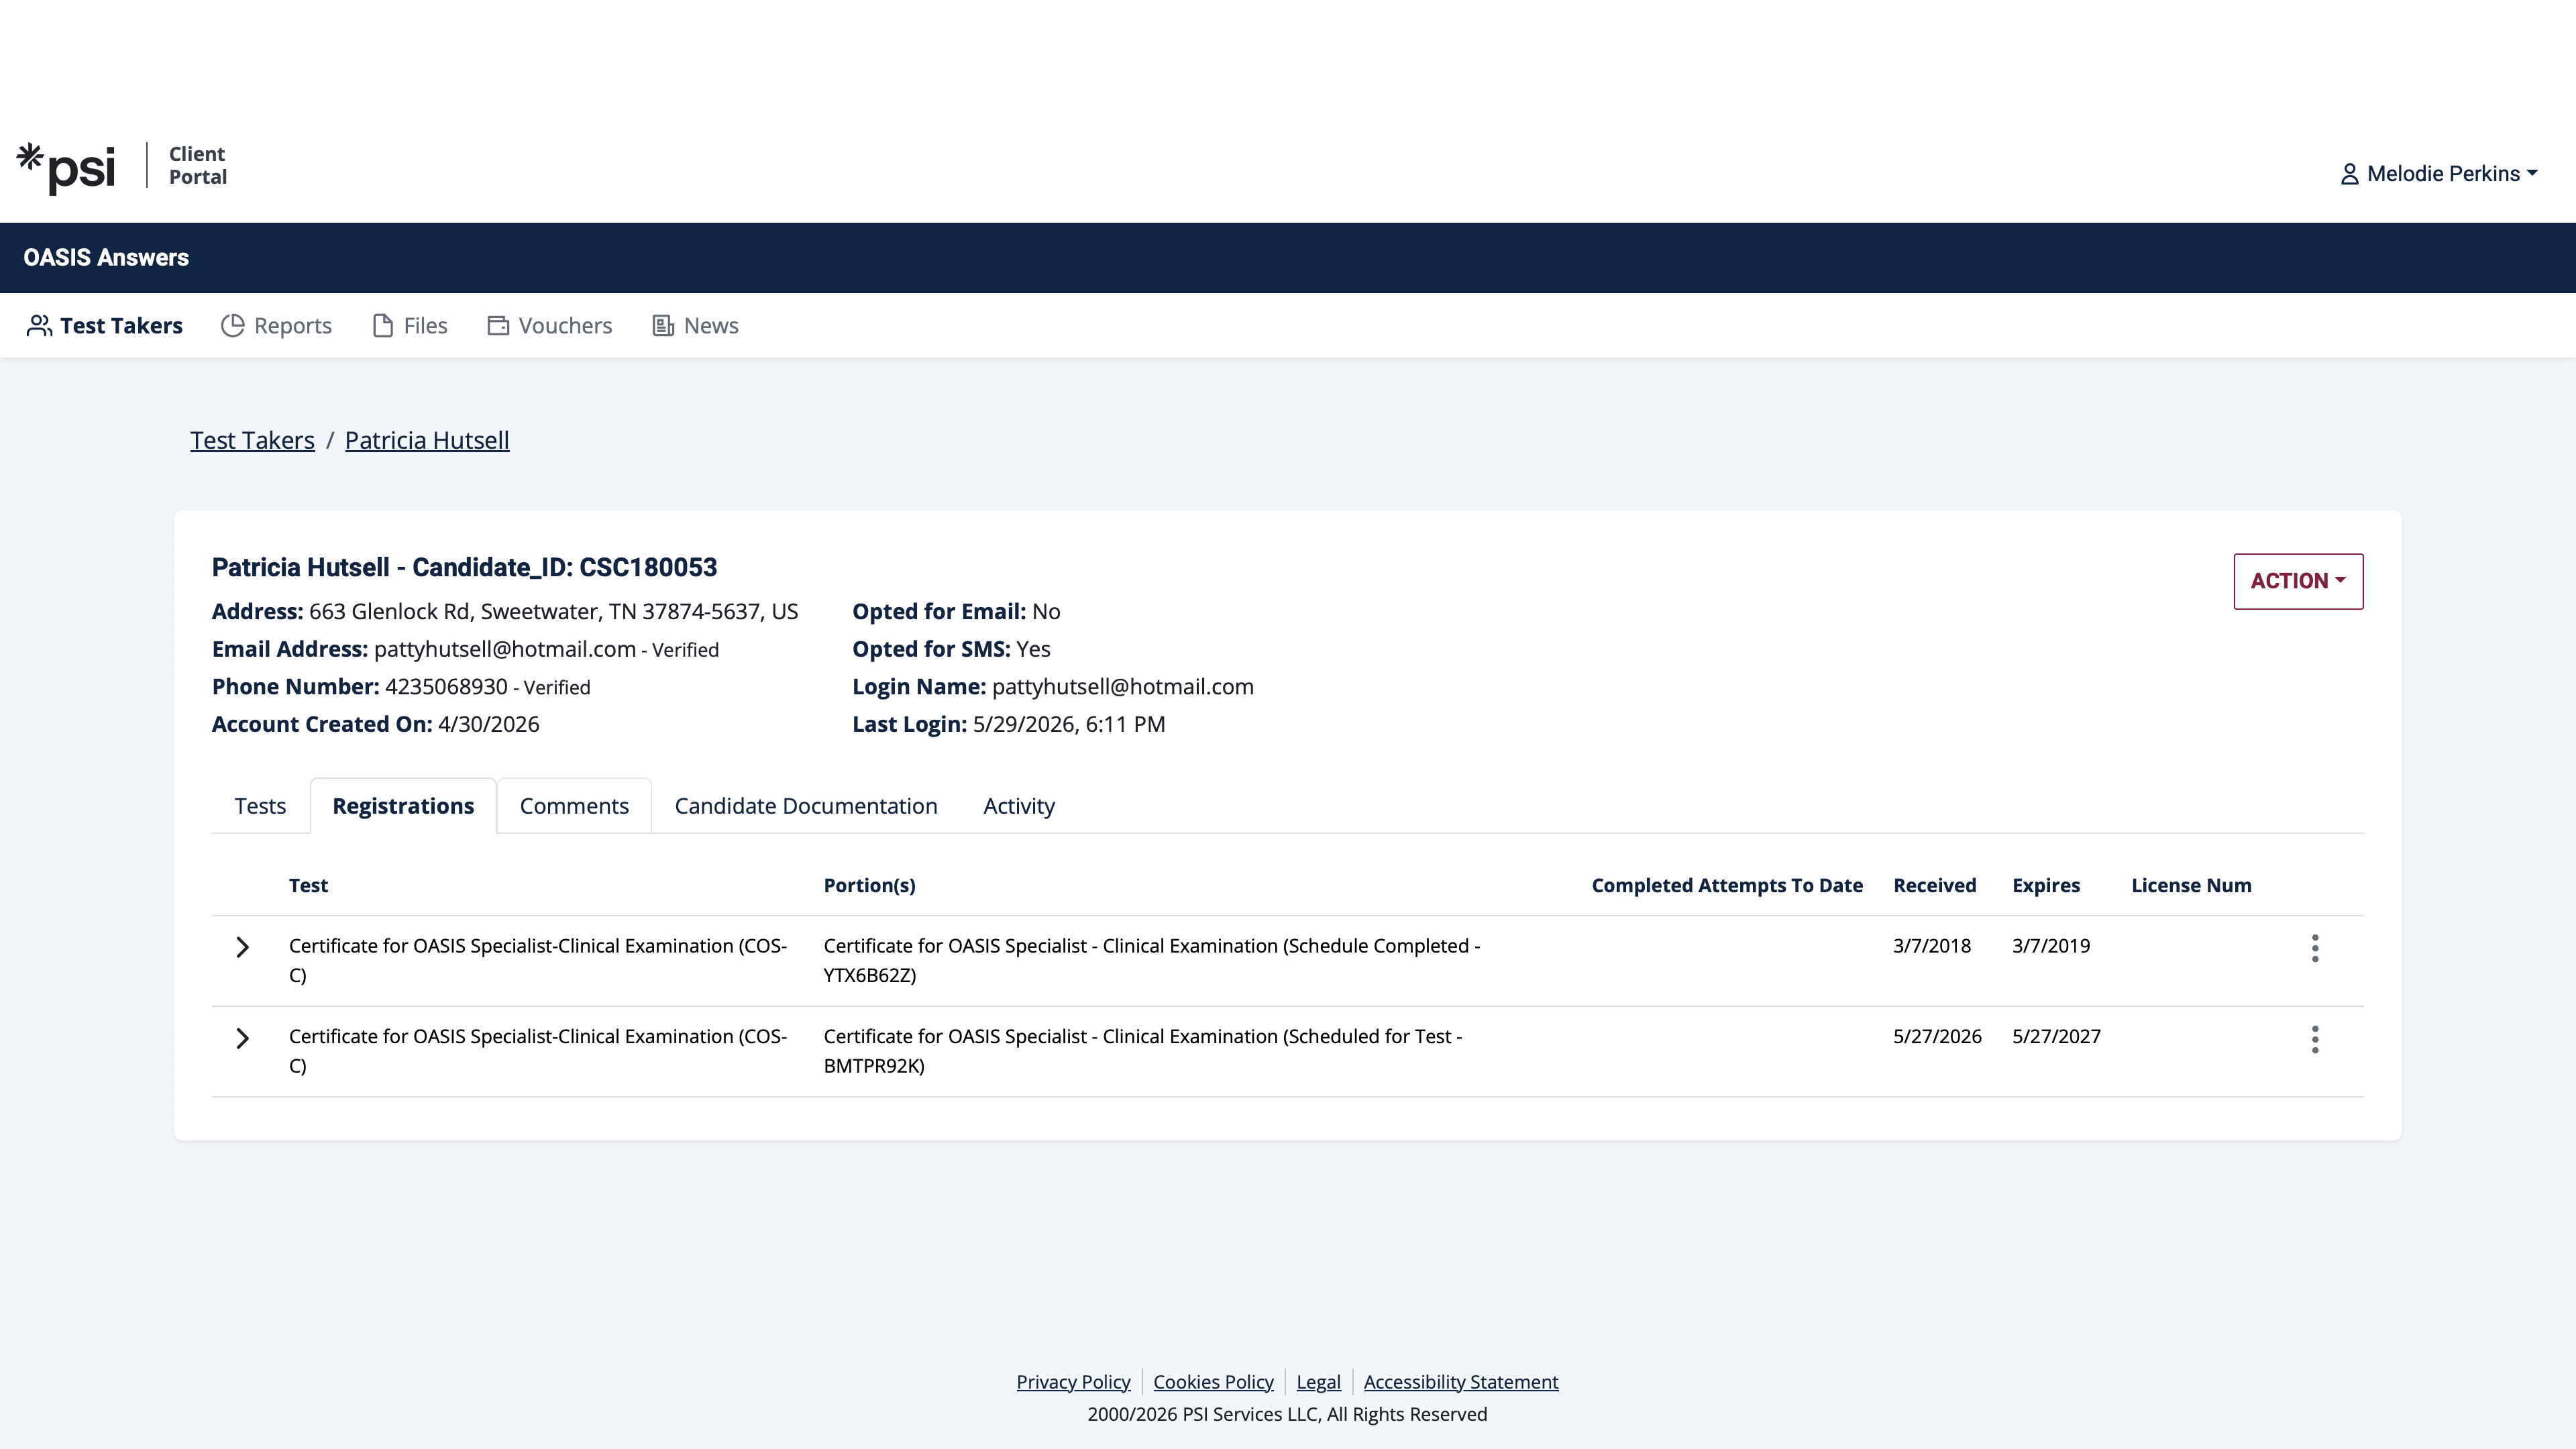The width and height of the screenshot is (2576, 1449).
Task: Click the News newspaper icon
Action: (663, 326)
